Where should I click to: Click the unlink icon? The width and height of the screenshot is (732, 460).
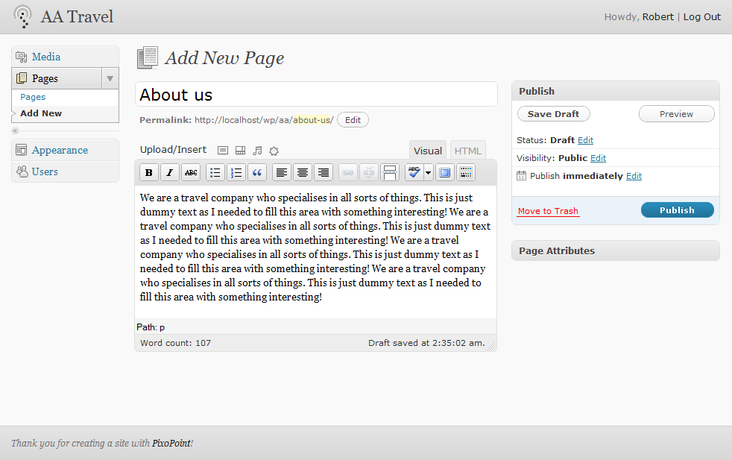pos(369,172)
